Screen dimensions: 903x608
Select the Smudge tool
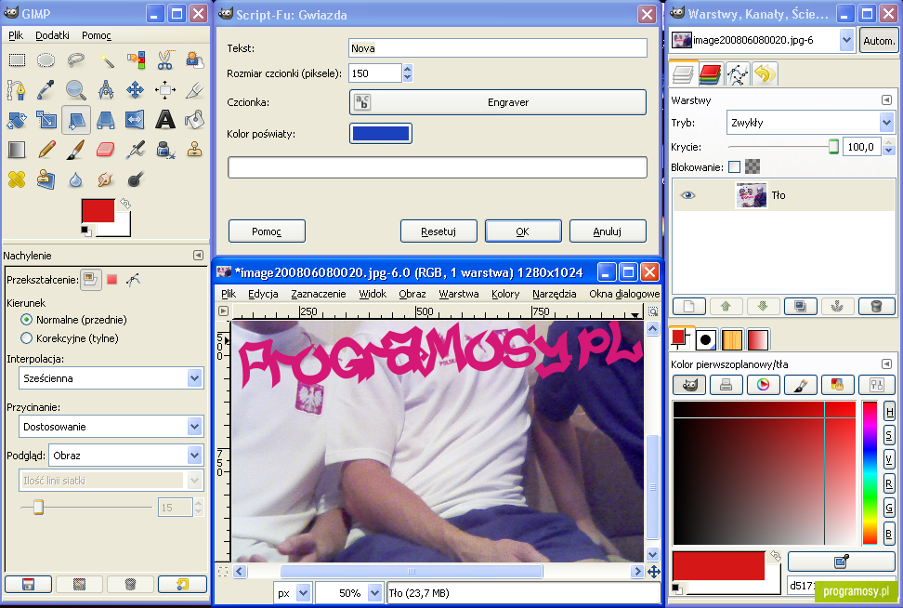(106, 179)
